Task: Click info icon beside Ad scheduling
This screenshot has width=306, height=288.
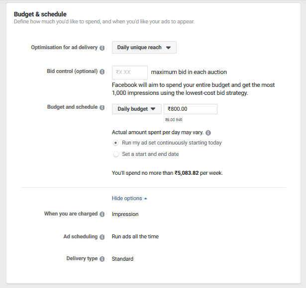Action: pyautogui.click(x=102, y=237)
